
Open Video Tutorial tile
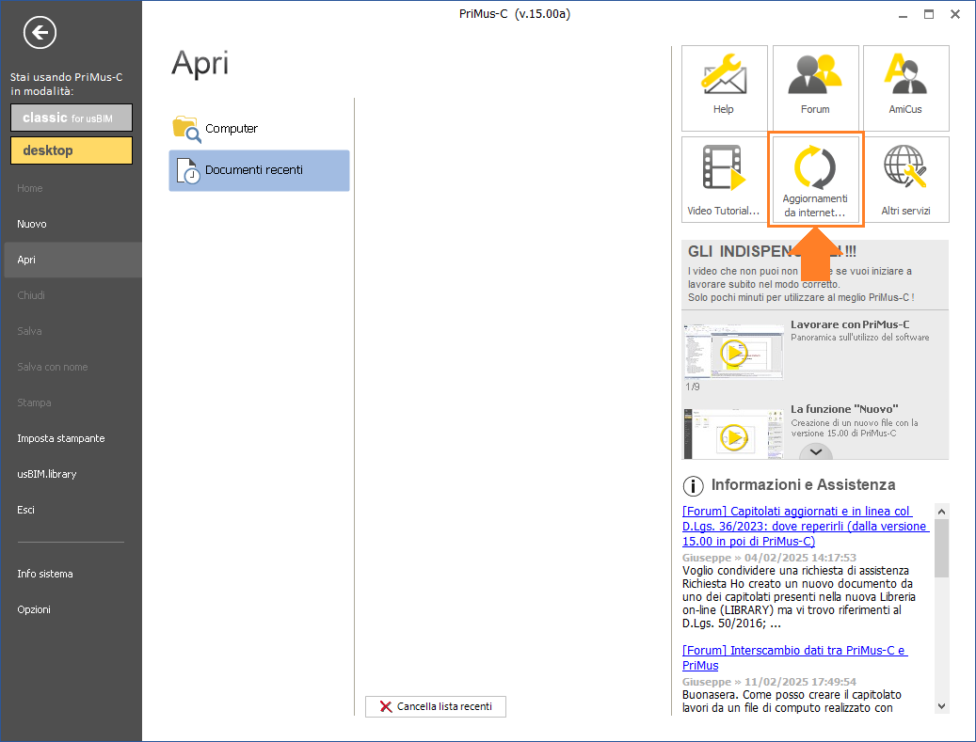724,180
